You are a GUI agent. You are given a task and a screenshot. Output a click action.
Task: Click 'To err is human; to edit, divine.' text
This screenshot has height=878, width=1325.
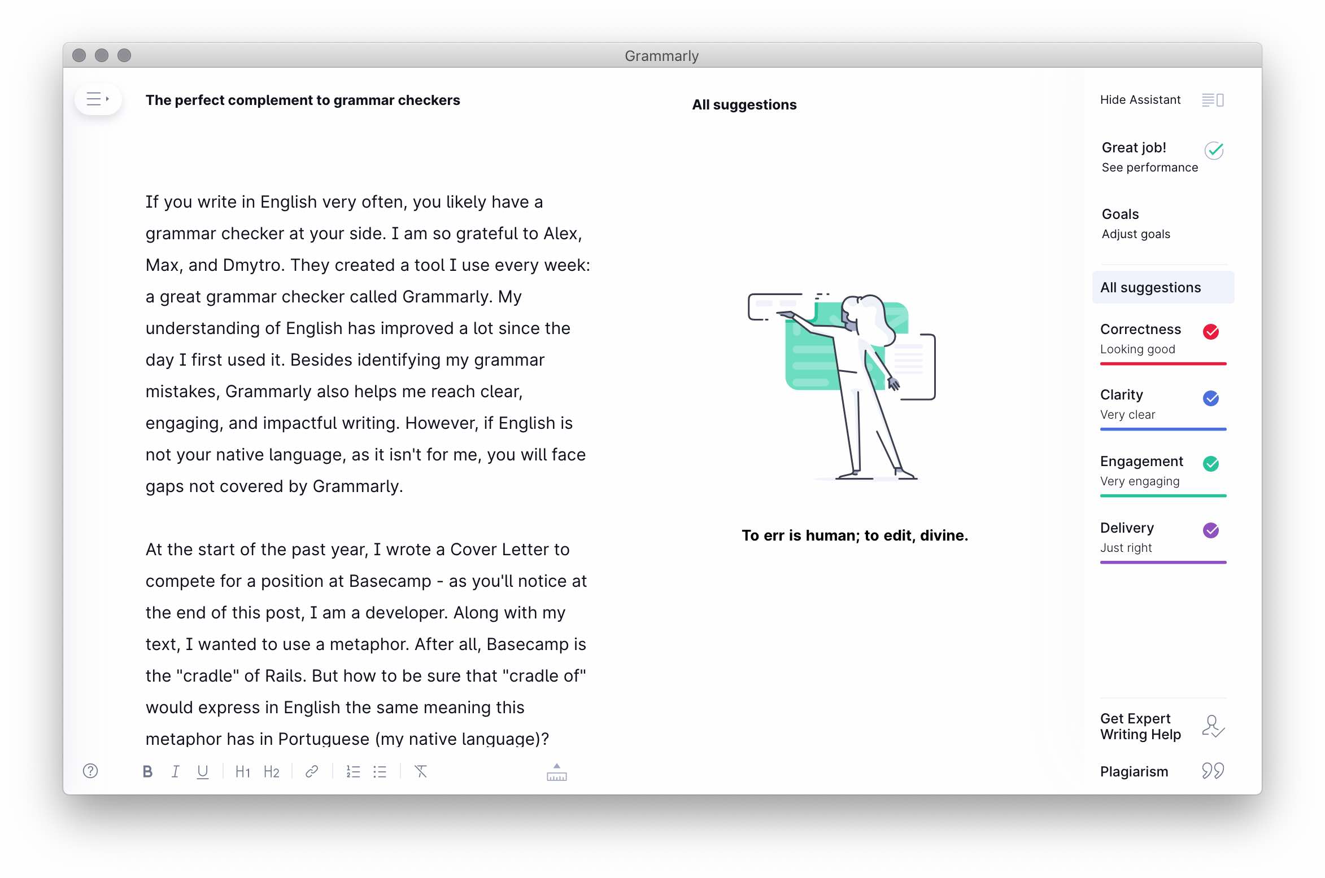coord(855,535)
